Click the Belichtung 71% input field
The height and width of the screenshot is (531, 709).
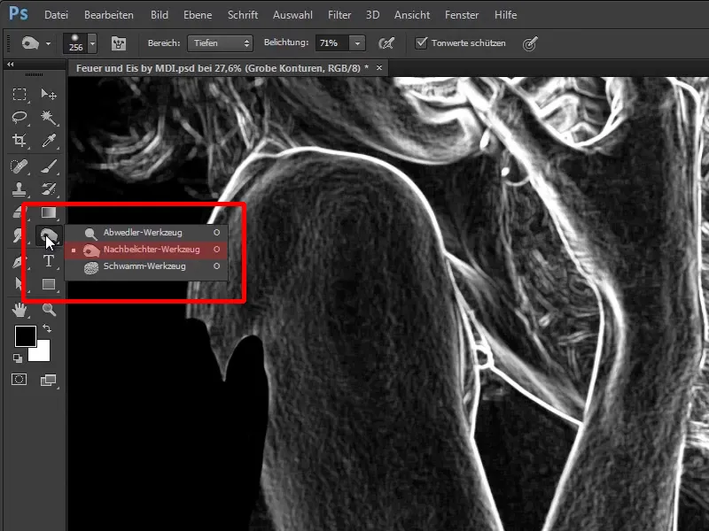click(332, 43)
